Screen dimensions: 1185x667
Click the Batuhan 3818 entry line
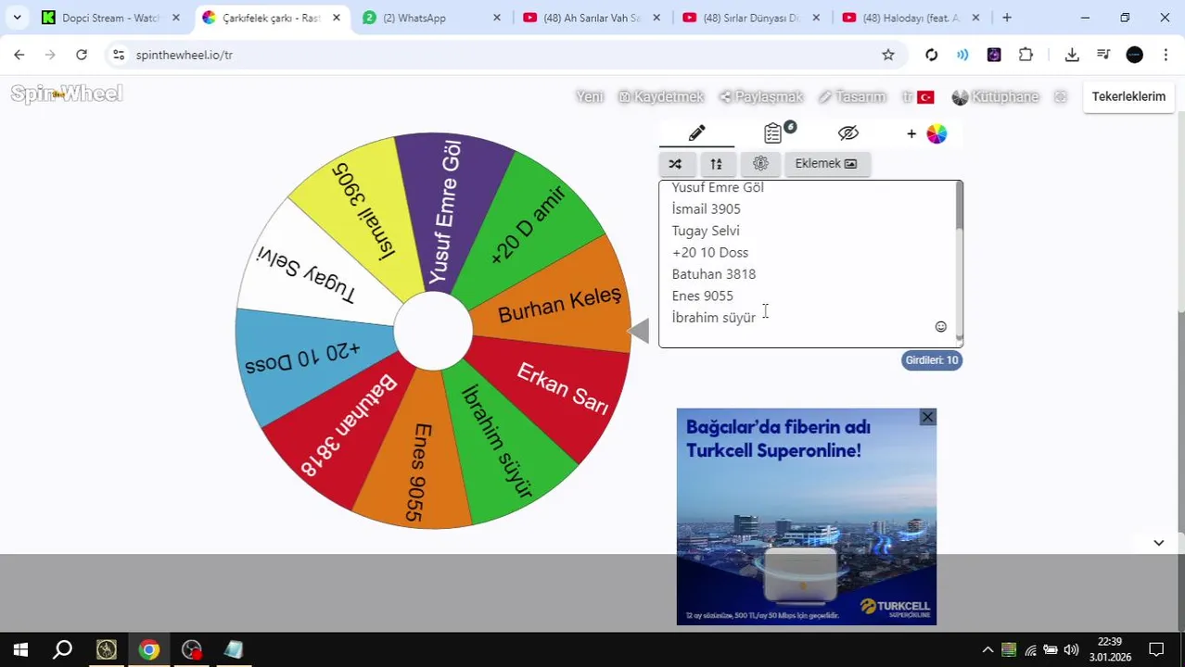[x=714, y=274]
